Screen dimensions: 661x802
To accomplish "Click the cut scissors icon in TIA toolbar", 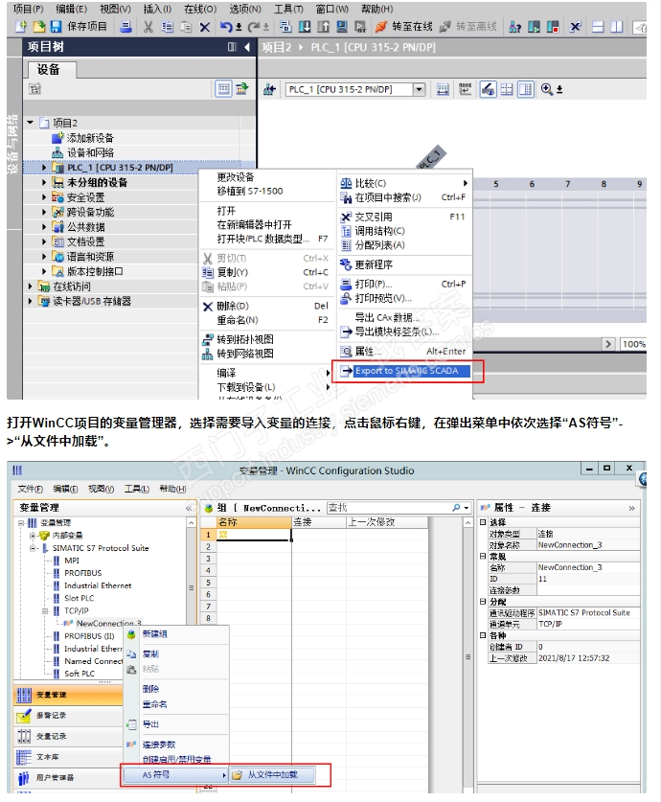I will tap(148, 27).
